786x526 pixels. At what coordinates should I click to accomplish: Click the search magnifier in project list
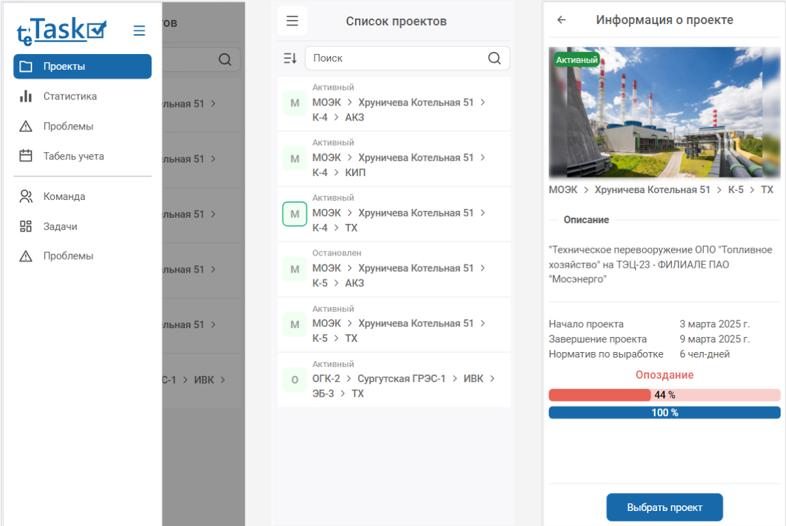tap(494, 58)
